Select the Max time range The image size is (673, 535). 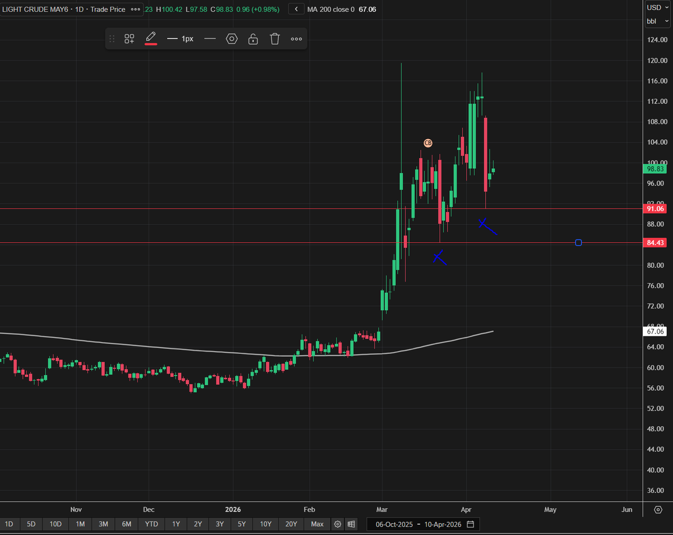[317, 524]
